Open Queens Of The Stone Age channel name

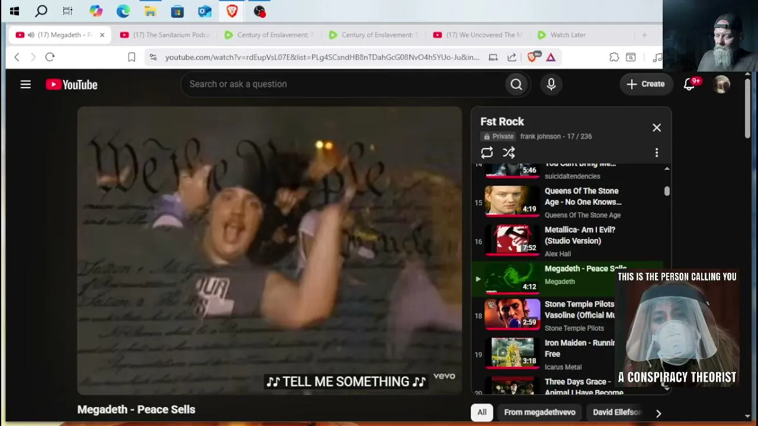tap(583, 215)
